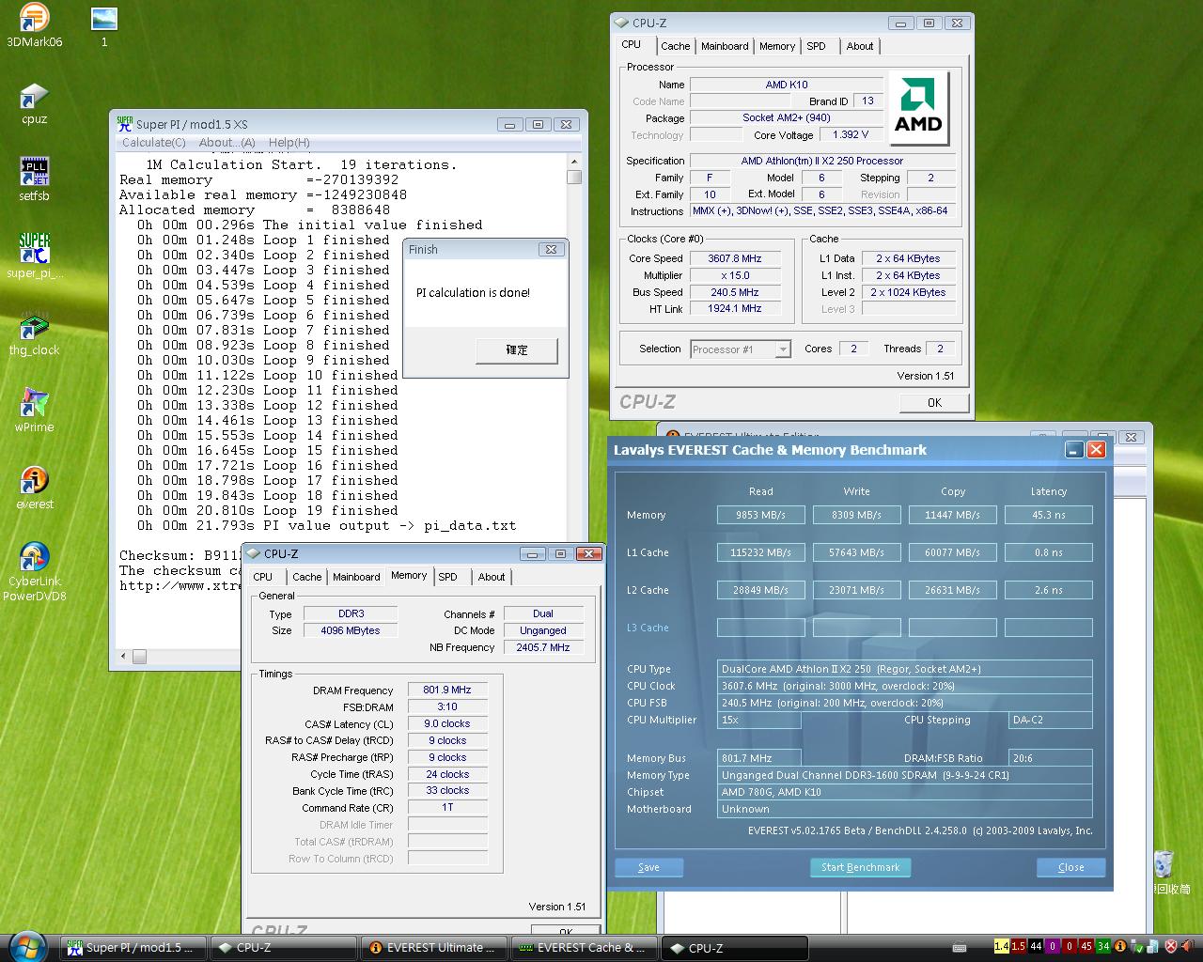Click the Super PI title bar icon
Viewport: 1203px width, 962px height.
[x=124, y=123]
